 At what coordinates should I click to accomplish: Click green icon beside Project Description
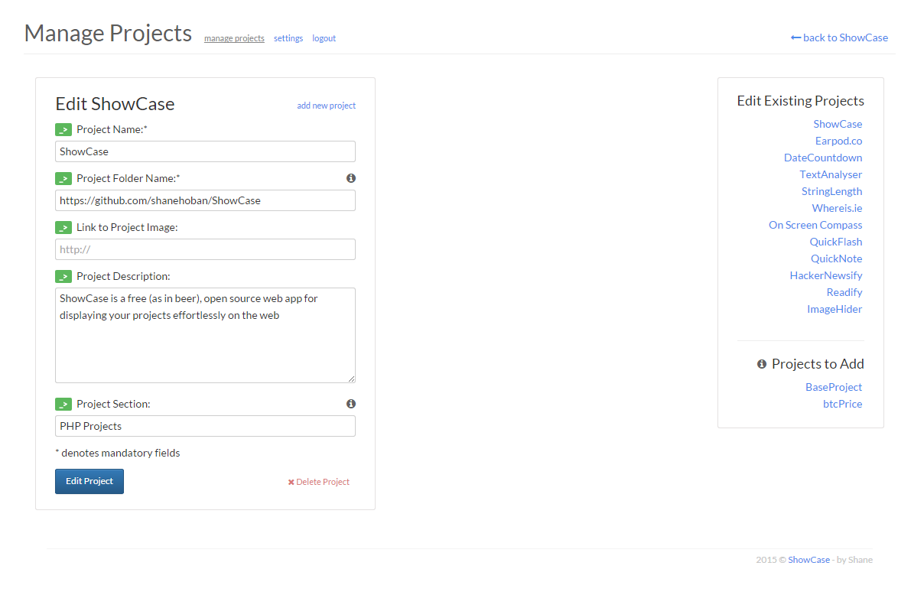(x=63, y=277)
